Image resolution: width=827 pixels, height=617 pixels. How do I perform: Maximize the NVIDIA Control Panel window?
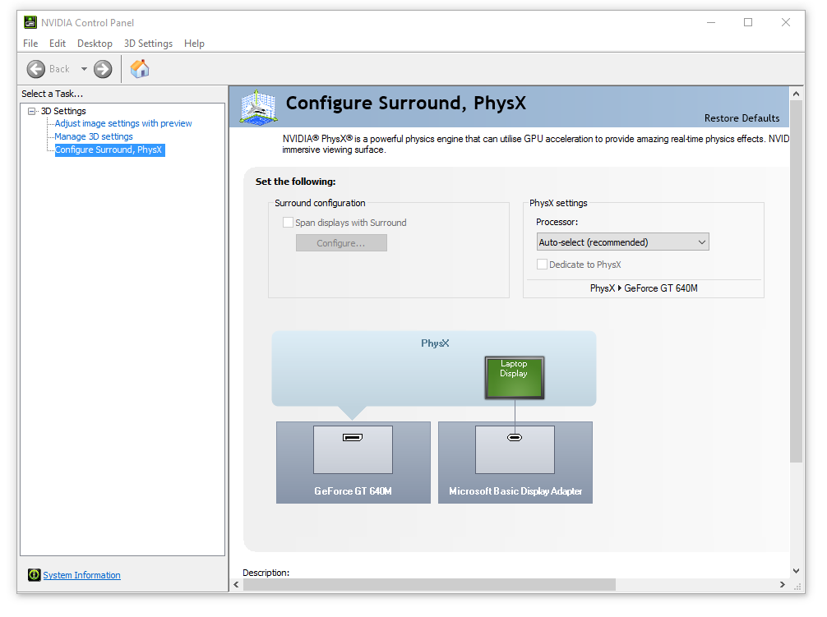[748, 22]
